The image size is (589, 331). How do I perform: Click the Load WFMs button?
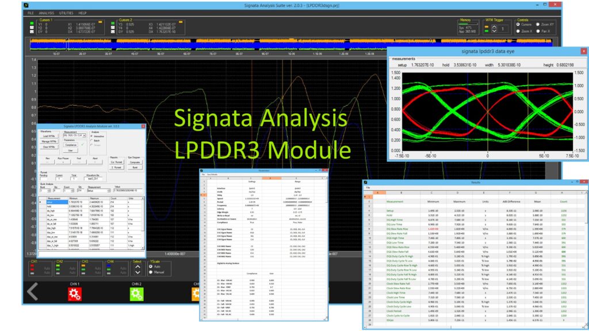tap(49, 136)
